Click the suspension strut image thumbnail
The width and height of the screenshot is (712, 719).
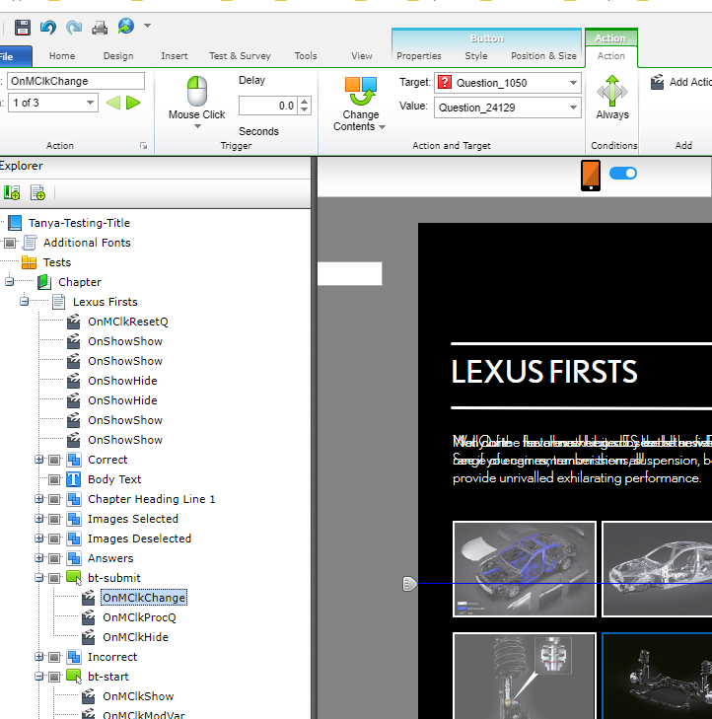(525, 676)
